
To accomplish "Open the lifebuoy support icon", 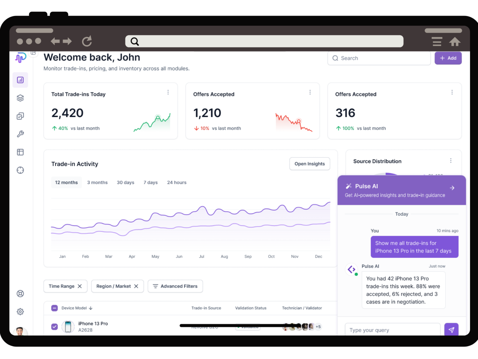I will point(20,294).
